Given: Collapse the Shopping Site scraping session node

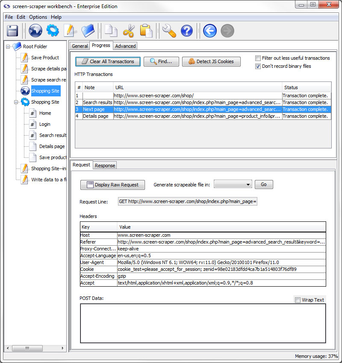Looking at the screenshot, I should [x=16, y=102].
